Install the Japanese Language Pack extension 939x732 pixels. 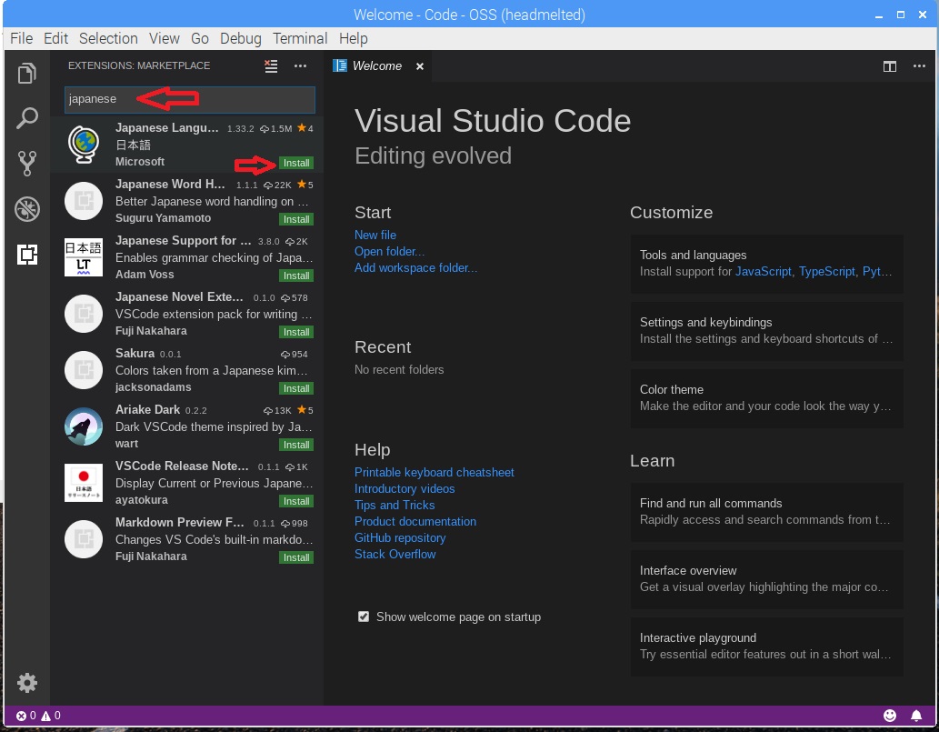pos(296,163)
